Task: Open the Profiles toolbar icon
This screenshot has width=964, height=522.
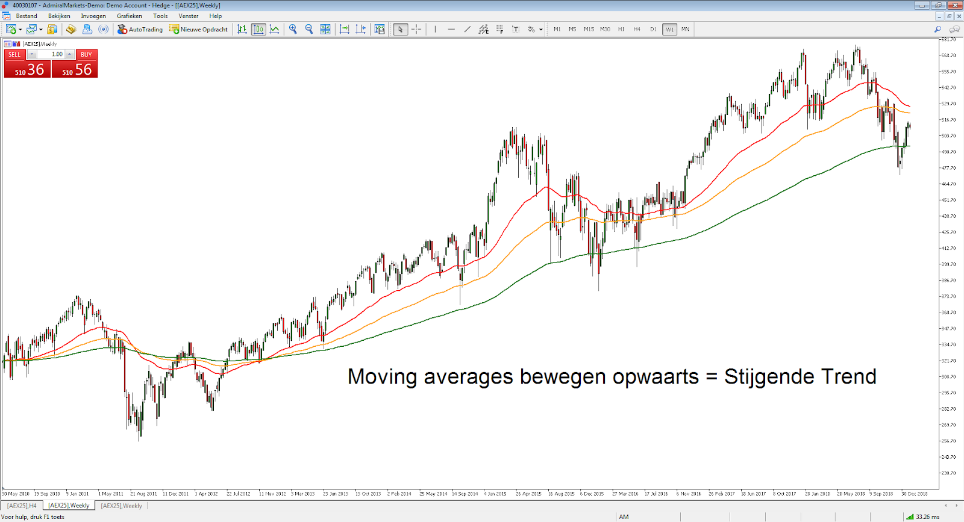Action: 31,29
